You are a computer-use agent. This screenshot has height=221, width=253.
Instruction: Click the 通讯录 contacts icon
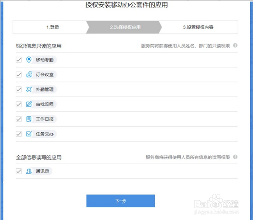point(29,171)
